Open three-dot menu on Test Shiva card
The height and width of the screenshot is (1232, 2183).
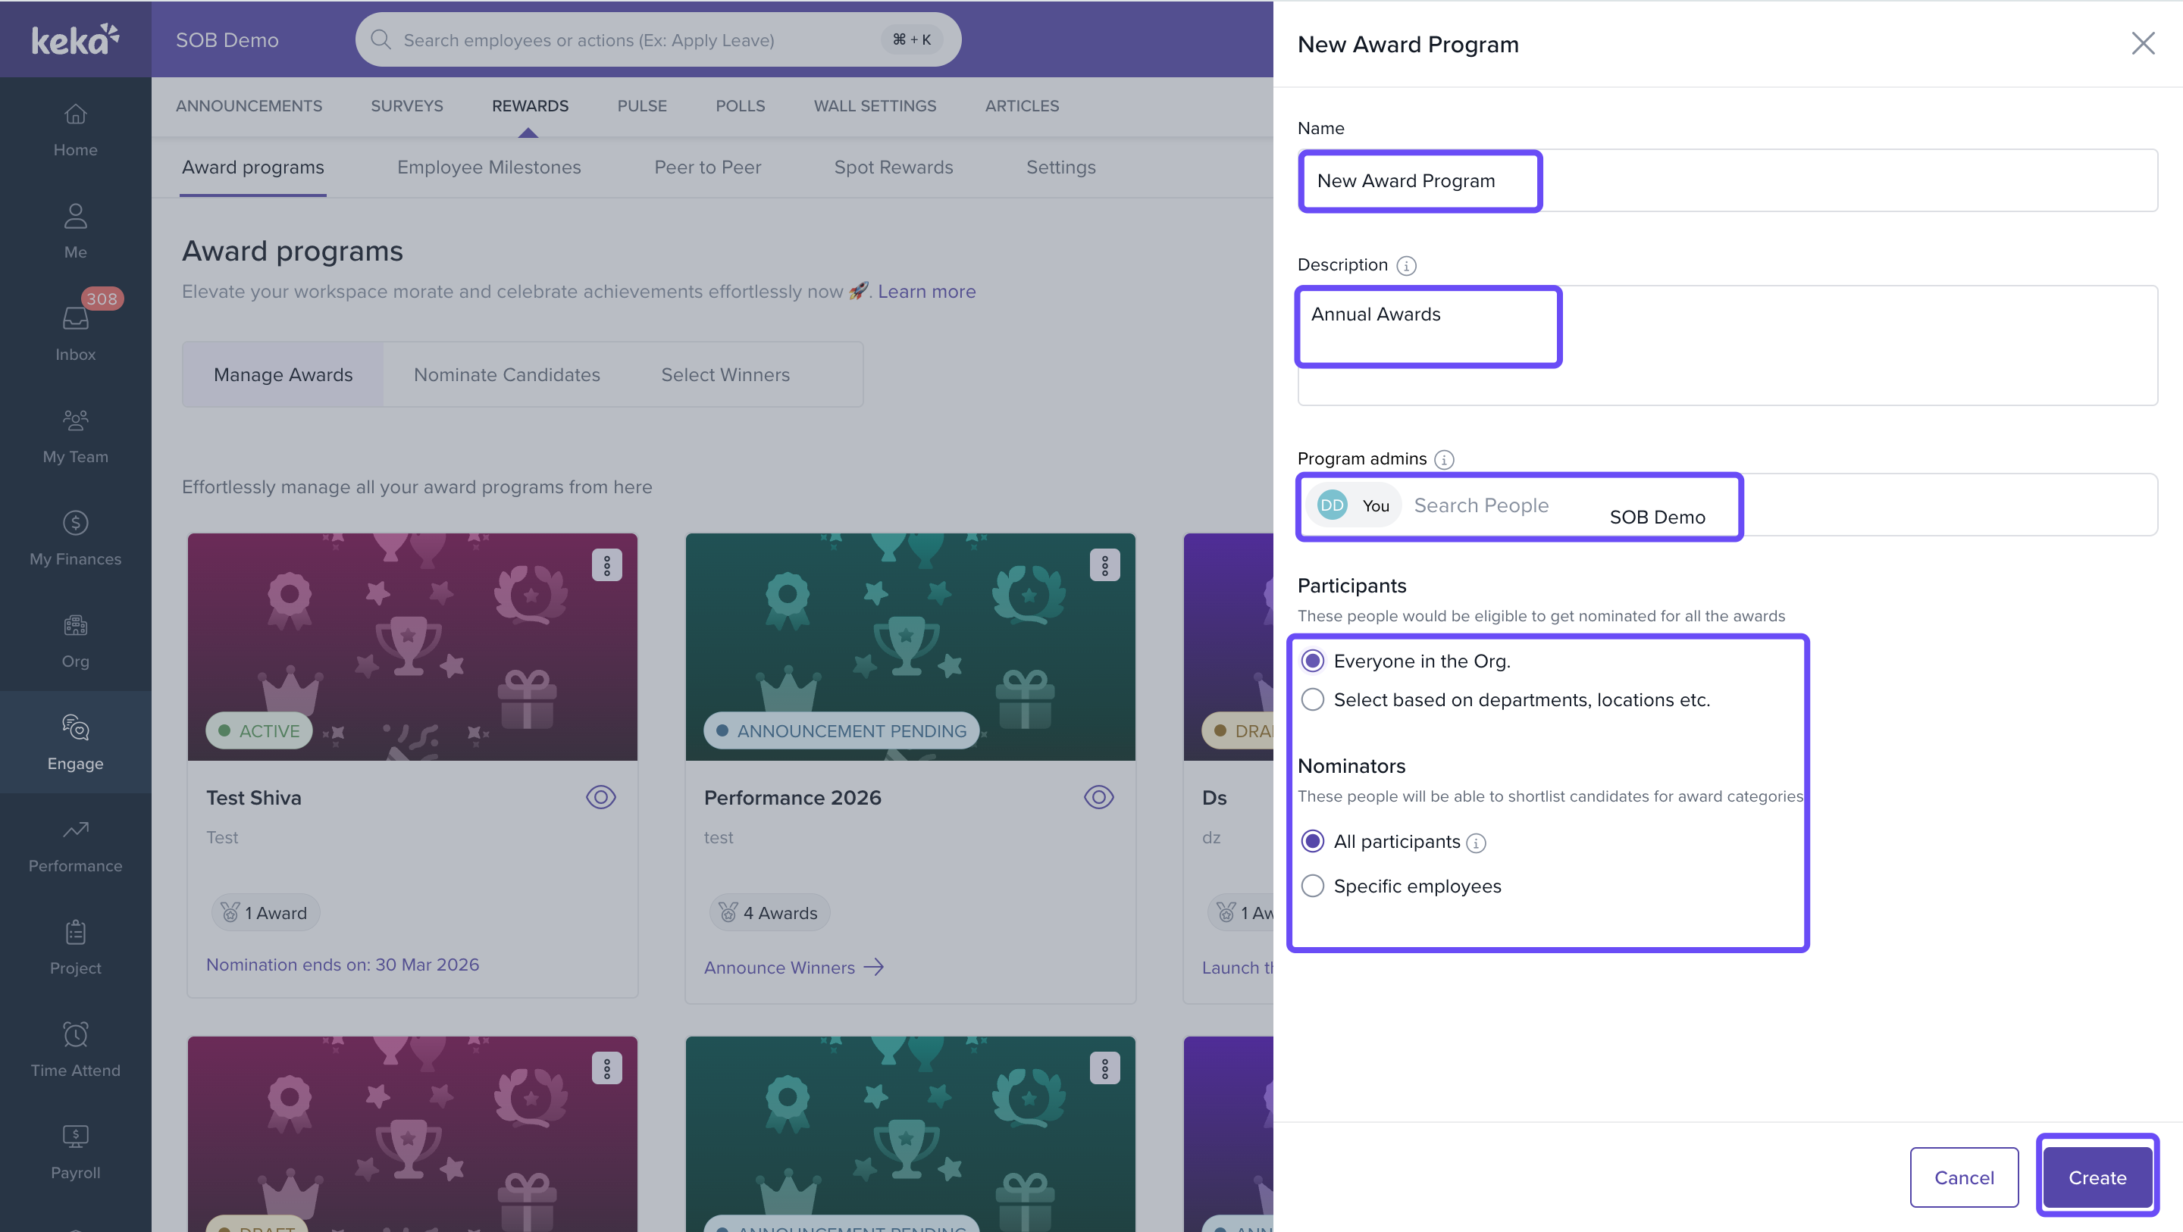point(606,565)
